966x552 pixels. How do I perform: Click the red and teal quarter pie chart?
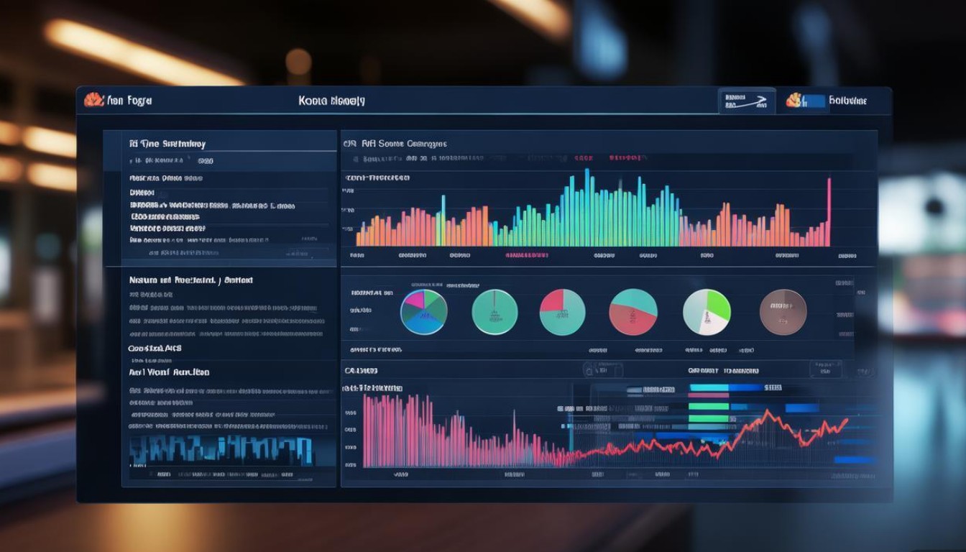pos(562,312)
